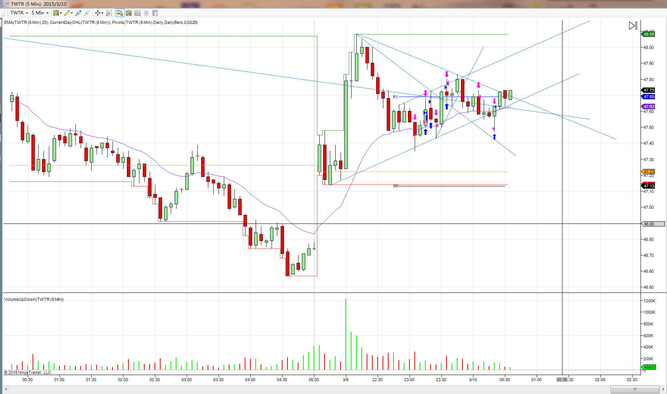Click the chart window title bar icon

pyautogui.click(x=6, y=4)
